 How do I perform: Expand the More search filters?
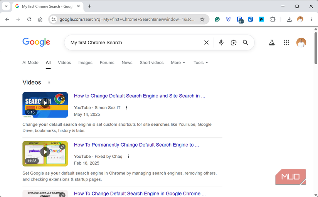point(178,63)
